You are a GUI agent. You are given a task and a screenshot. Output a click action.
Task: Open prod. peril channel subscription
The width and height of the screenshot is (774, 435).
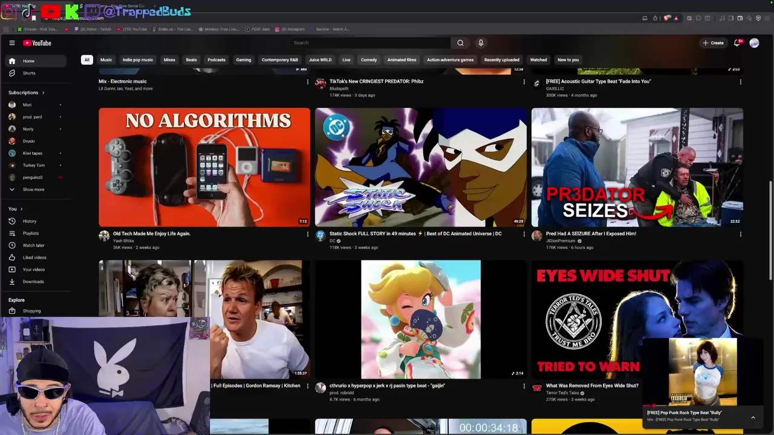[36, 117]
